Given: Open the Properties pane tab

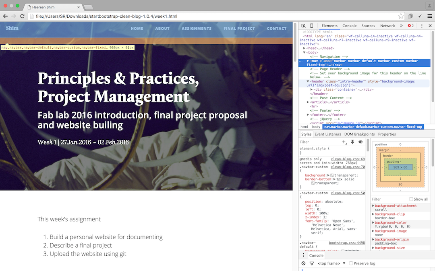Looking at the screenshot, I should click(387, 134).
